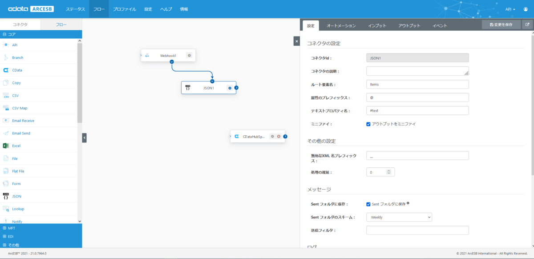Toggle アウトプットをミニファイ checkbox

[x=368, y=124]
